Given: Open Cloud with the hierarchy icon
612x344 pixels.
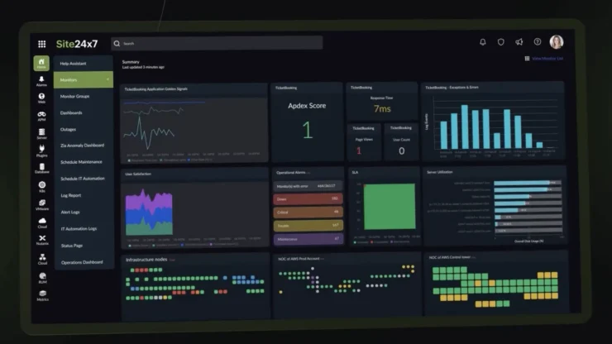Looking at the screenshot, I should tap(42, 259).
